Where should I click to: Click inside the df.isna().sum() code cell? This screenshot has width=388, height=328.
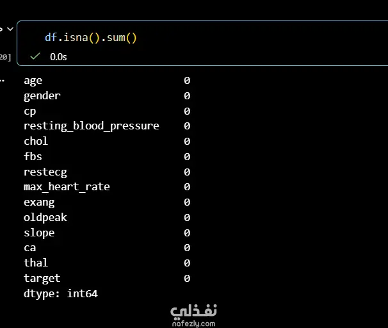pyautogui.click(x=202, y=44)
